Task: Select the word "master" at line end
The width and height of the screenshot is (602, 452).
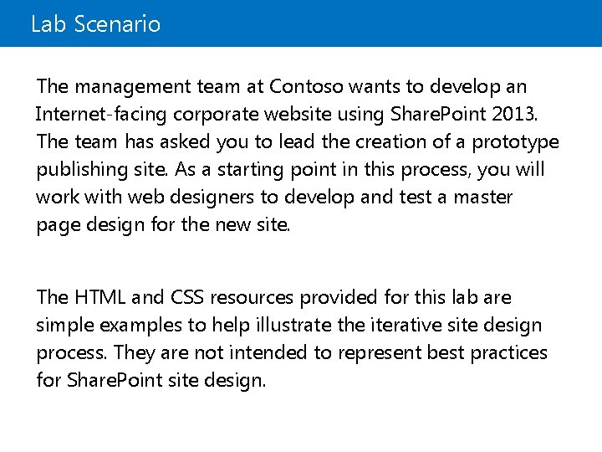Action: click(x=483, y=198)
